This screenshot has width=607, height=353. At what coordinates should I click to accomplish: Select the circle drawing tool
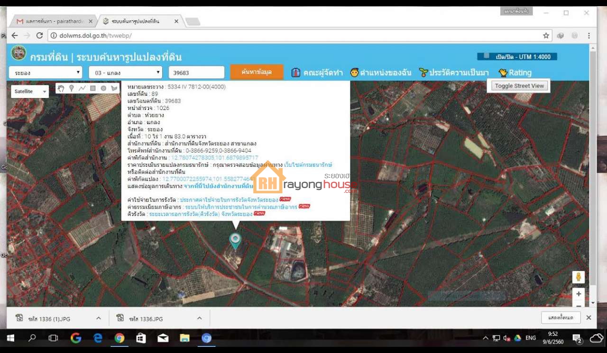click(x=103, y=88)
